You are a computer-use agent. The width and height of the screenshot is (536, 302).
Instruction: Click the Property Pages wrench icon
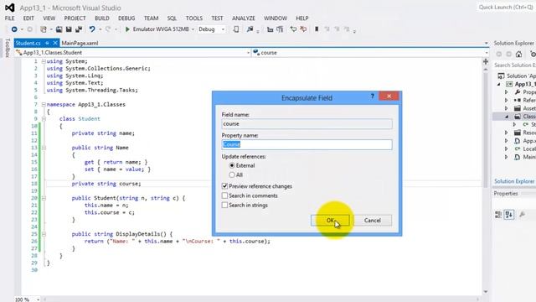[522, 215]
